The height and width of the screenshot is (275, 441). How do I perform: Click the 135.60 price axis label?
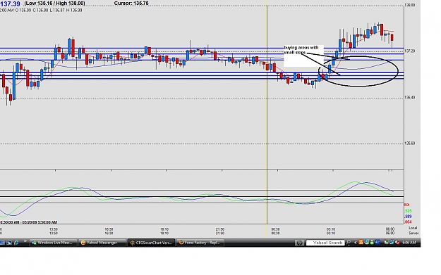click(409, 143)
